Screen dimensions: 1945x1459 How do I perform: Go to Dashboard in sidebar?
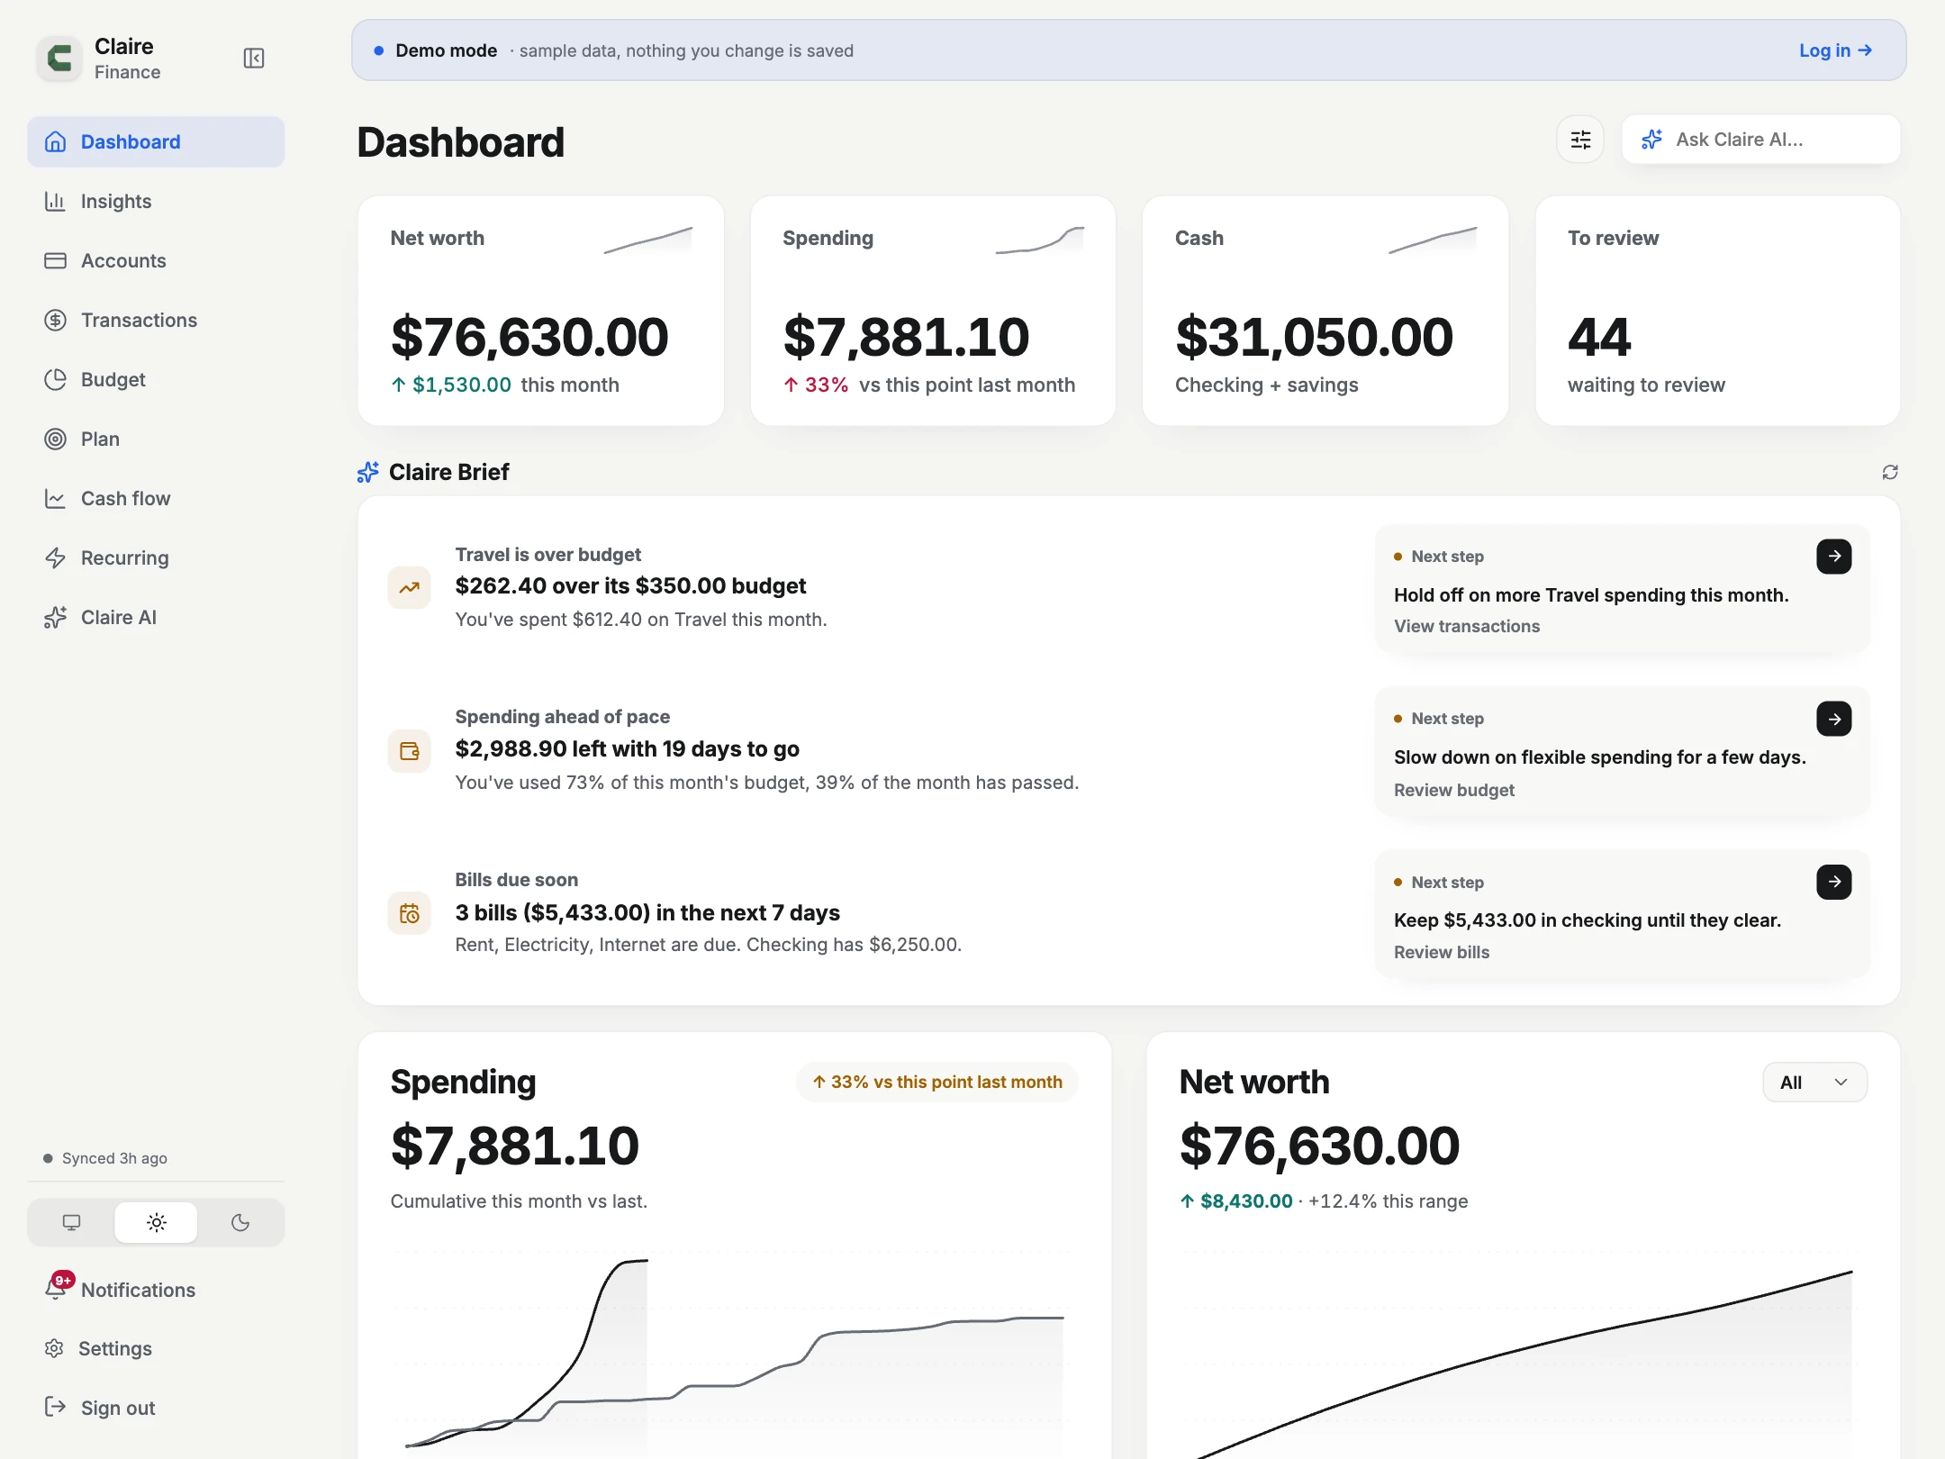coord(156,141)
